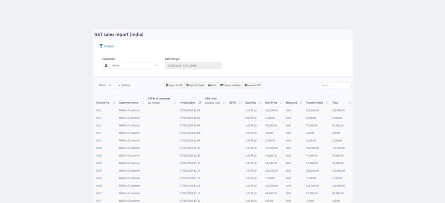Expand the Filters section header
The image size is (445, 203).
click(108, 46)
